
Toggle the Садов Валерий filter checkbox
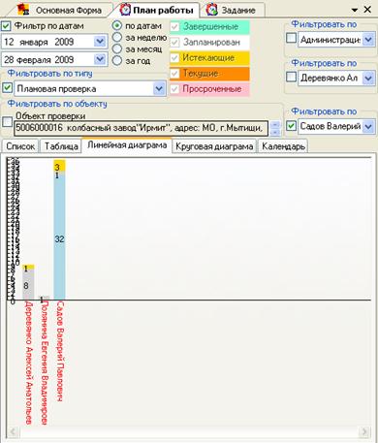(x=291, y=125)
